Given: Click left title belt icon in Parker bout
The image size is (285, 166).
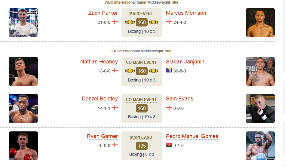Looking at the screenshot, I should click(130, 22).
